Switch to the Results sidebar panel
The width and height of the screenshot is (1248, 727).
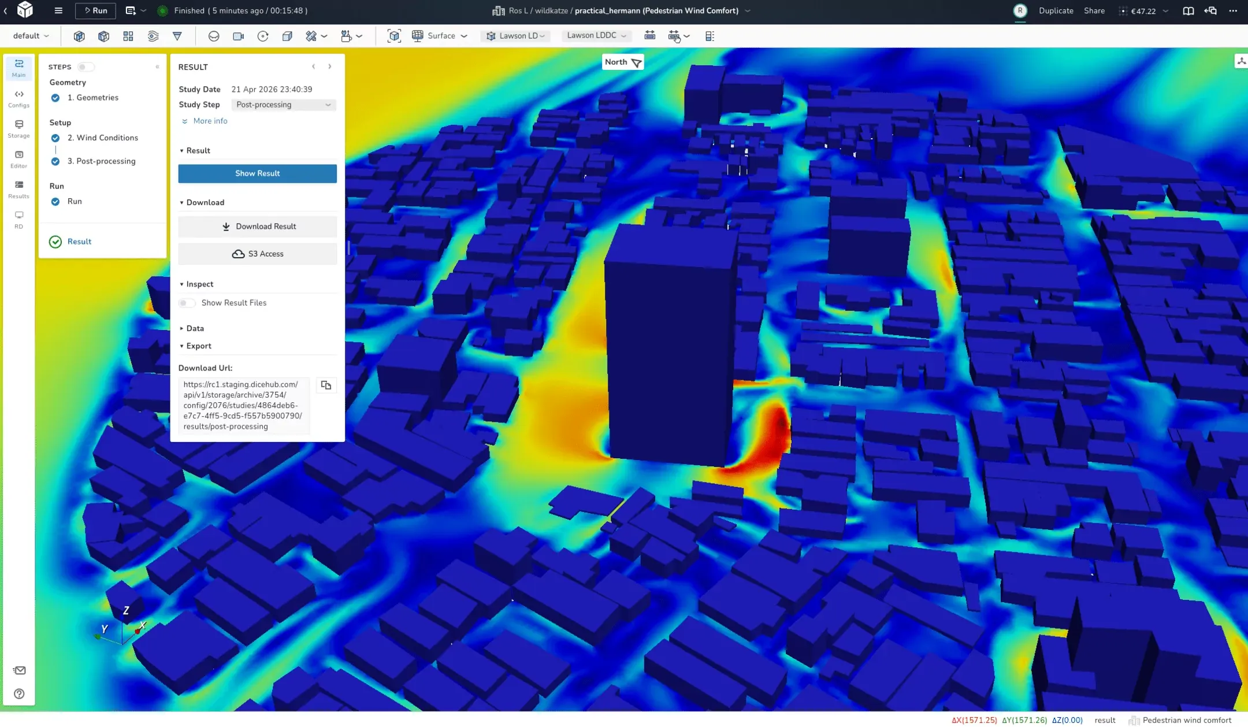[x=18, y=189]
